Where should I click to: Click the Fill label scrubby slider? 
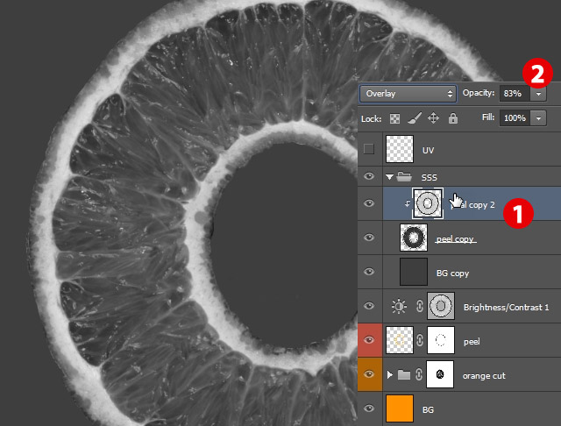[488, 117]
